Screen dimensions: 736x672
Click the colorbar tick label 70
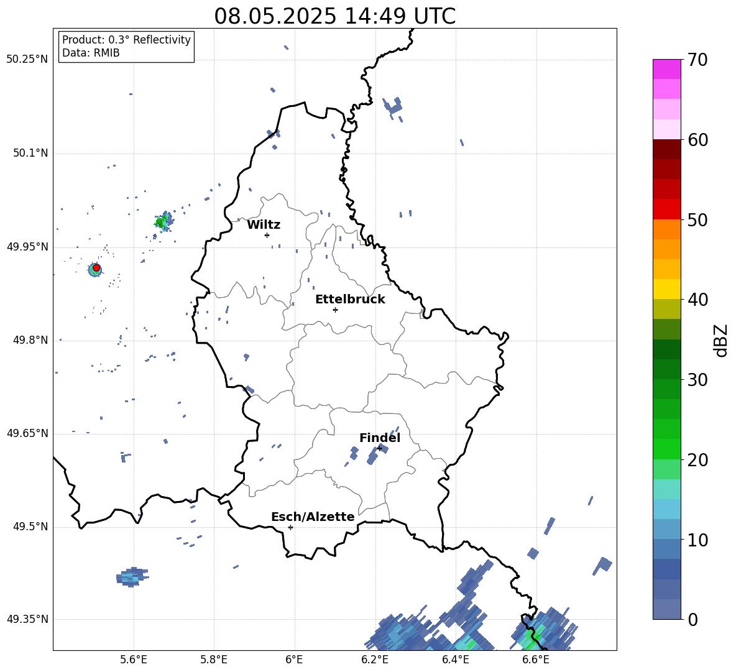tap(697, 60)
